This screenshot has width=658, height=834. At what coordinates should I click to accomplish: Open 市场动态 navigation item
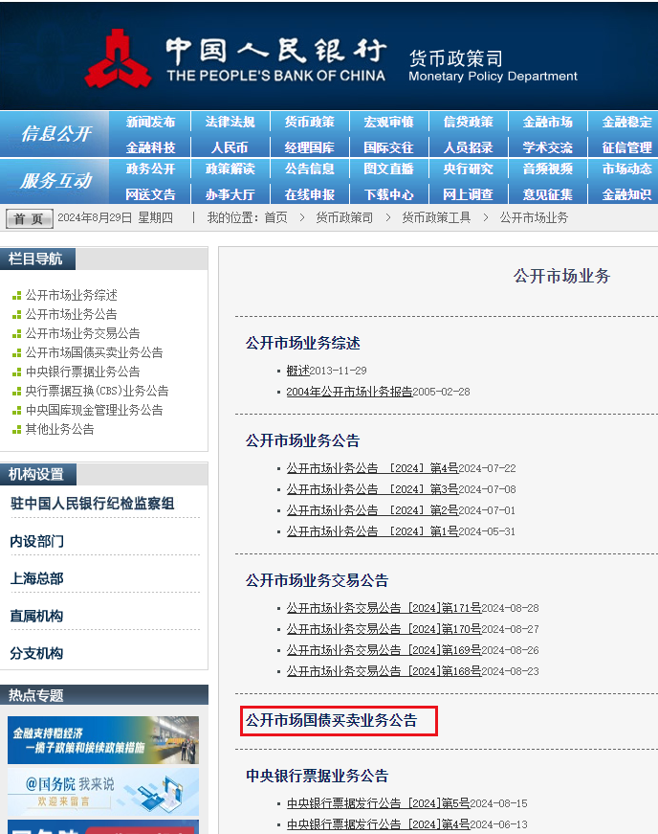pyautogui.click(x=626, y=169)
